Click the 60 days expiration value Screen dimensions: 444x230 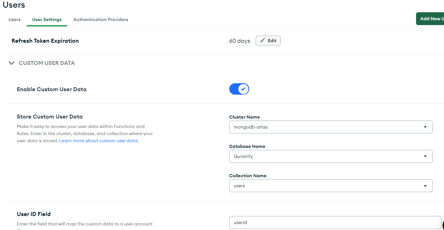pos(240,41)
